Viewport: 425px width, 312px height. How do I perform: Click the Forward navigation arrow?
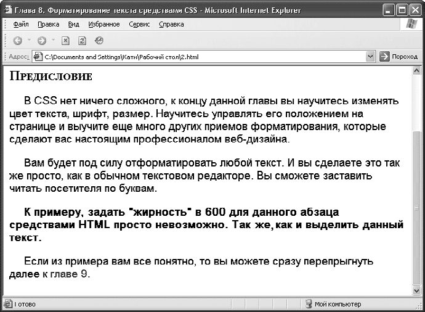pyautogui.click(x=41, y=41)
